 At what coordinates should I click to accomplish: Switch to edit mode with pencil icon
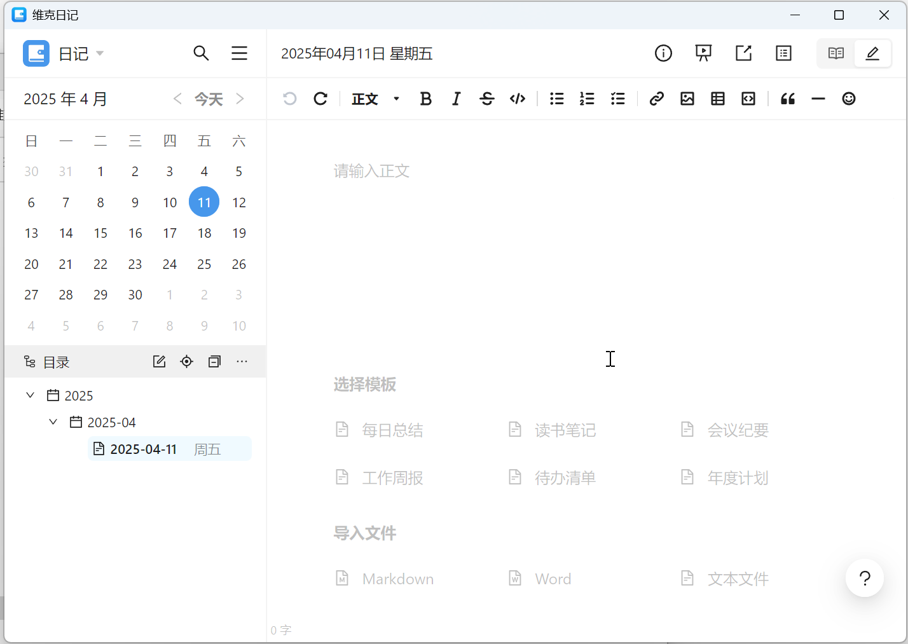(x=872, y=53)
